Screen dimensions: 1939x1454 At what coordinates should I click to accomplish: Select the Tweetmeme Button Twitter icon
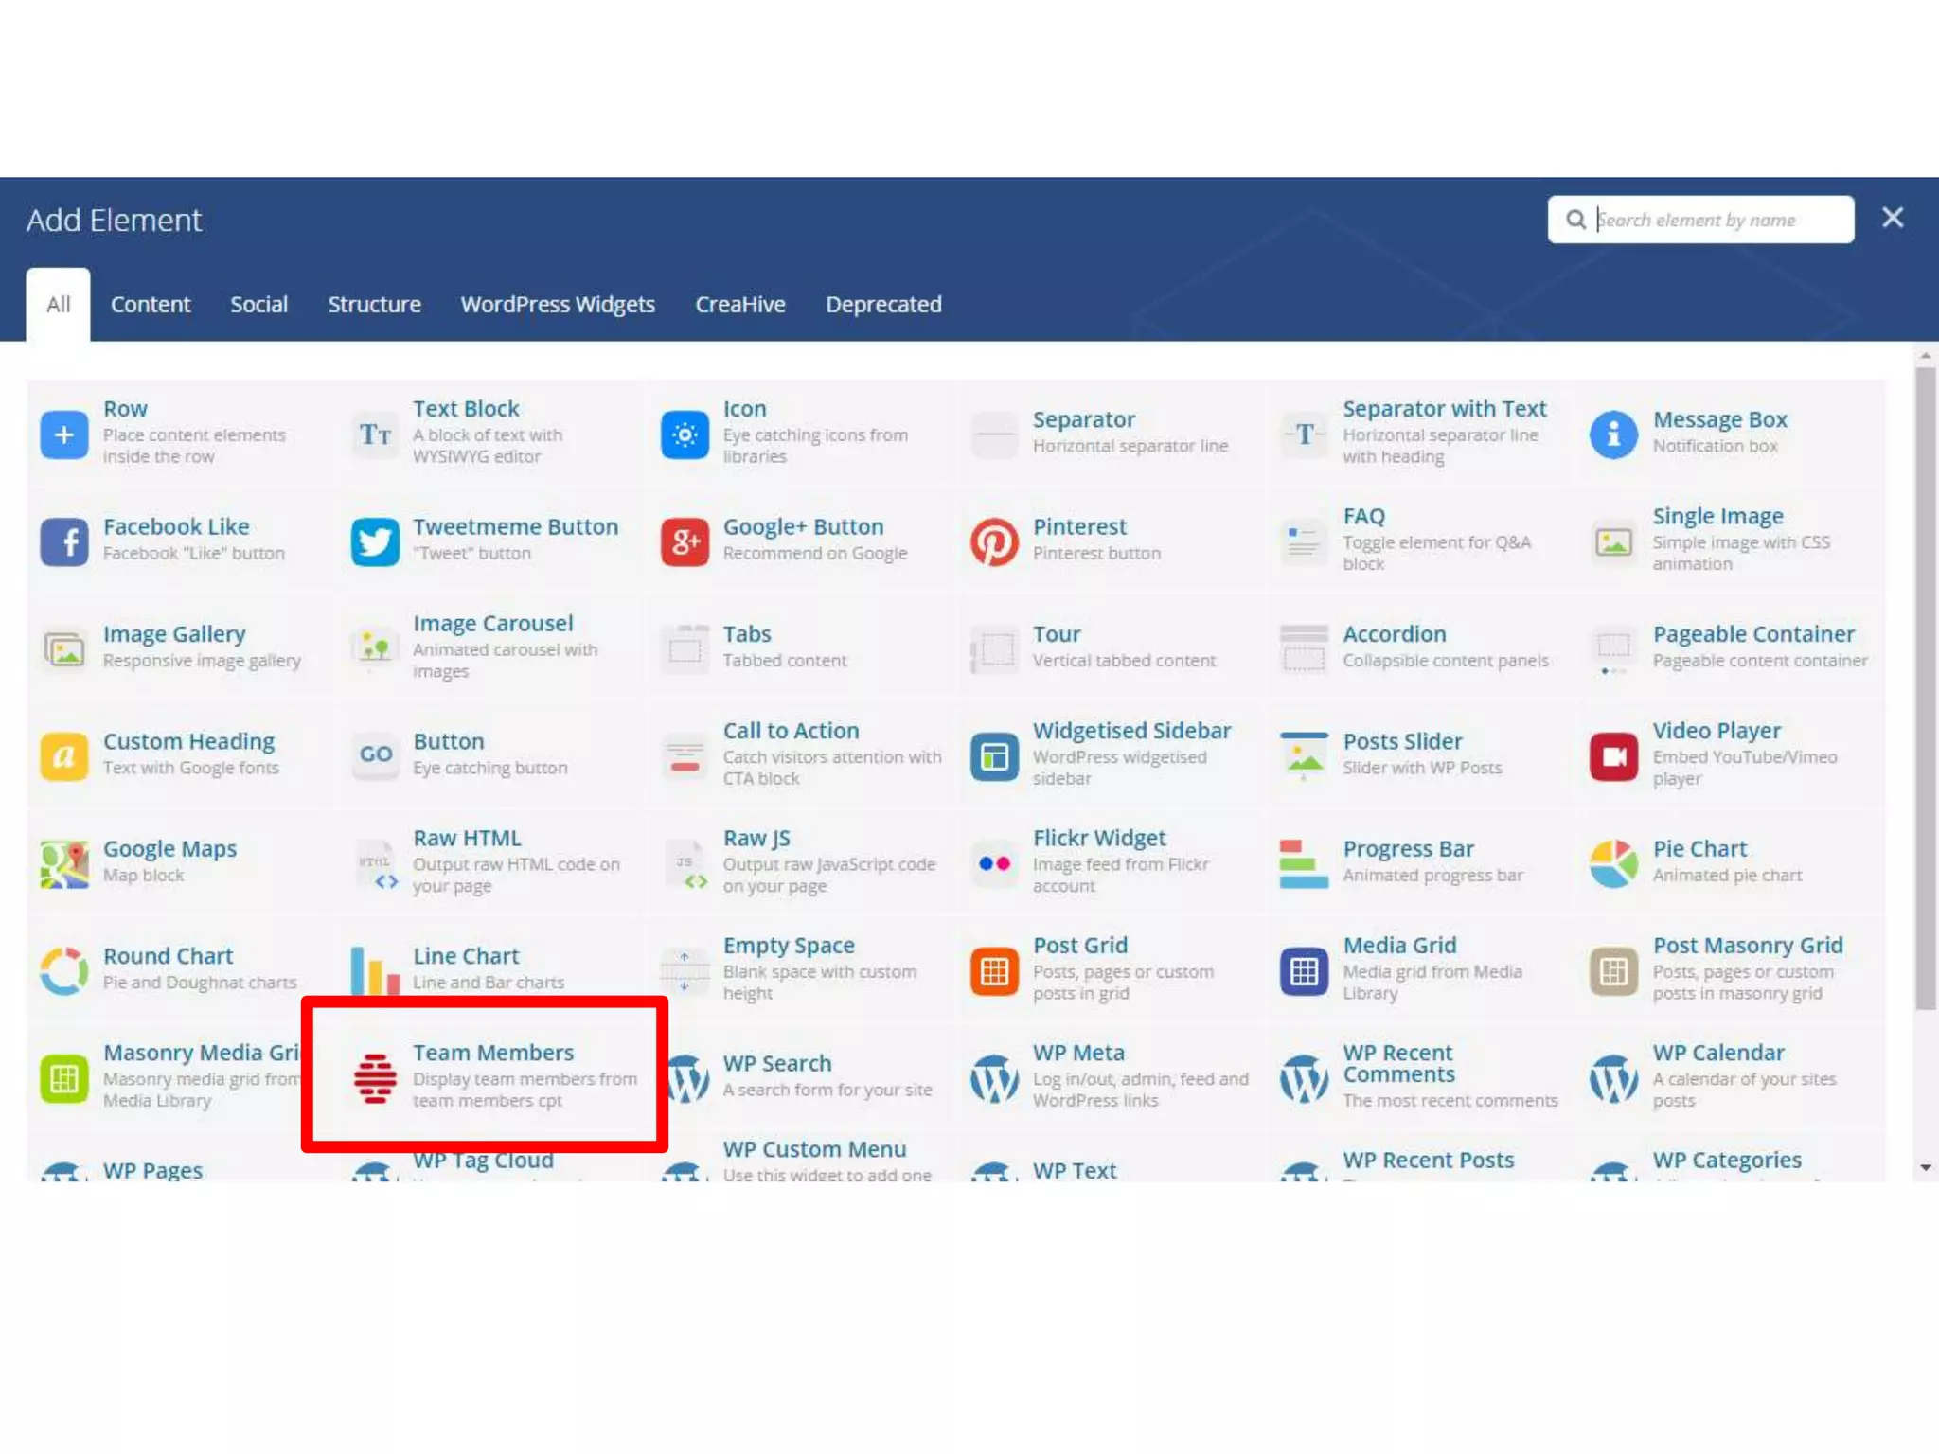click(374, 541)
